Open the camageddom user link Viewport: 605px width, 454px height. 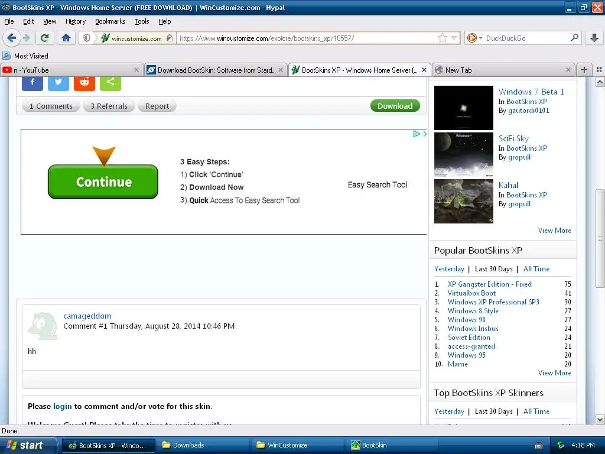87,316
